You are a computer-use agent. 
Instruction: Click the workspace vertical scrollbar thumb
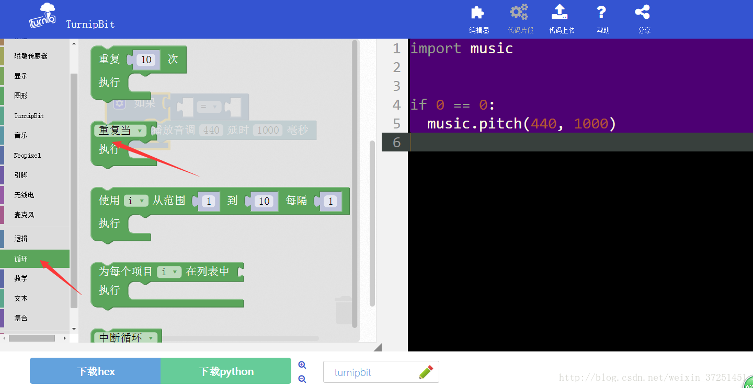[x=372, y=223]
